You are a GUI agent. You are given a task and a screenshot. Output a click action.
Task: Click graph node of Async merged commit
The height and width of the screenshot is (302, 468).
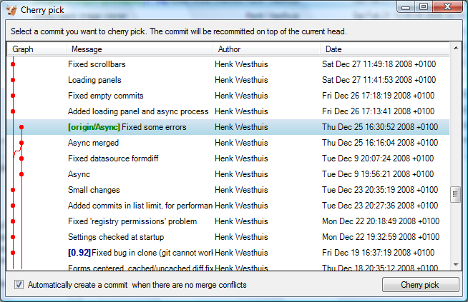(x=21, y=143)
